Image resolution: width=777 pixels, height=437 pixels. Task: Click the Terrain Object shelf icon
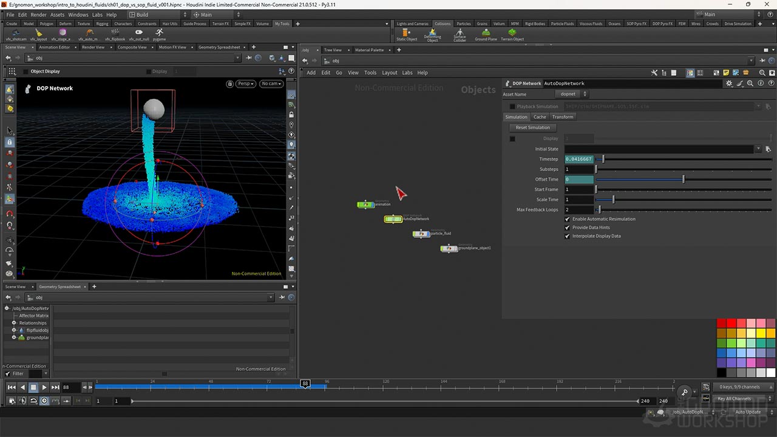pos(512,34)
